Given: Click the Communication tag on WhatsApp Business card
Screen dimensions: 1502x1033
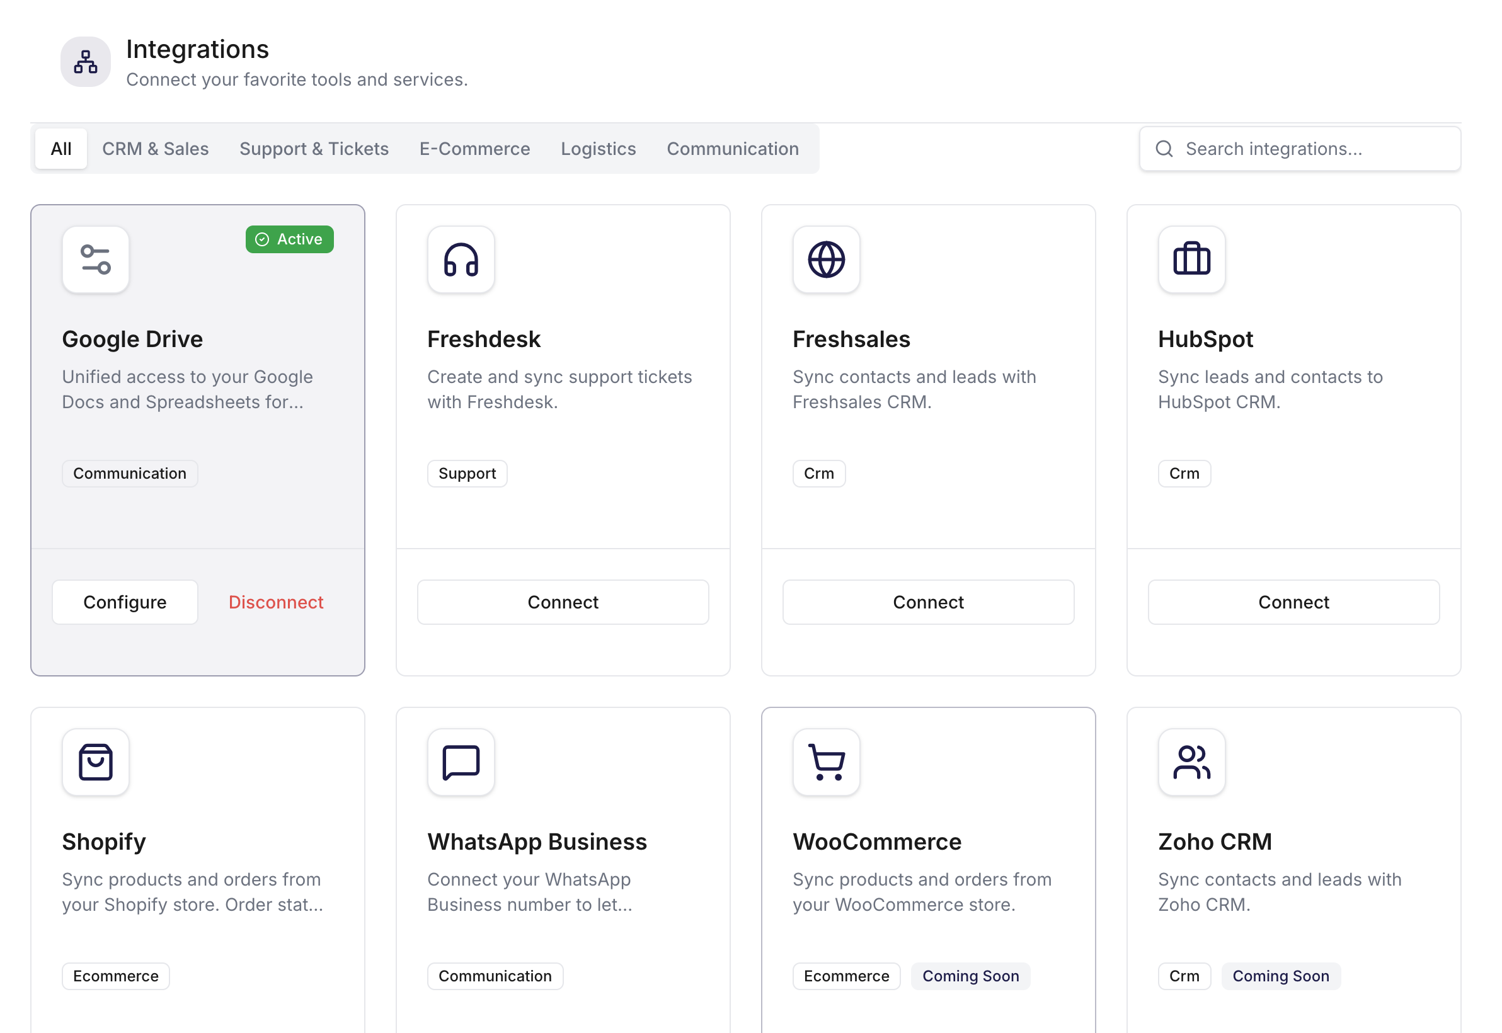Looking at the screenshot, I should coord(495,976).
